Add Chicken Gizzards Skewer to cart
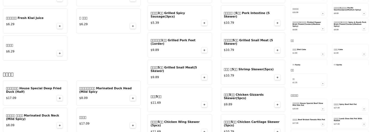Viewport: 370px width, 132px height. coord(277,105)
